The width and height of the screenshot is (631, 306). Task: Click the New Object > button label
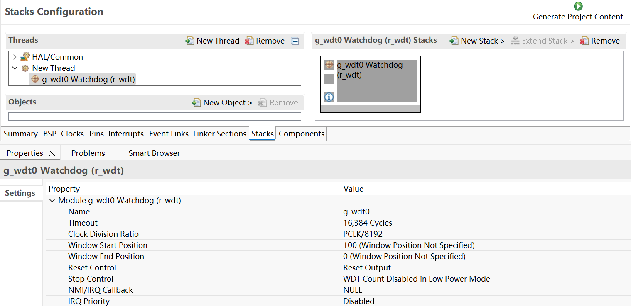tap(228, 102)
